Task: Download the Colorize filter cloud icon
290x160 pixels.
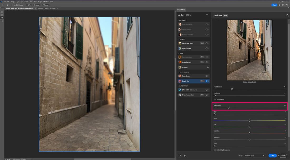Action: 207,67
